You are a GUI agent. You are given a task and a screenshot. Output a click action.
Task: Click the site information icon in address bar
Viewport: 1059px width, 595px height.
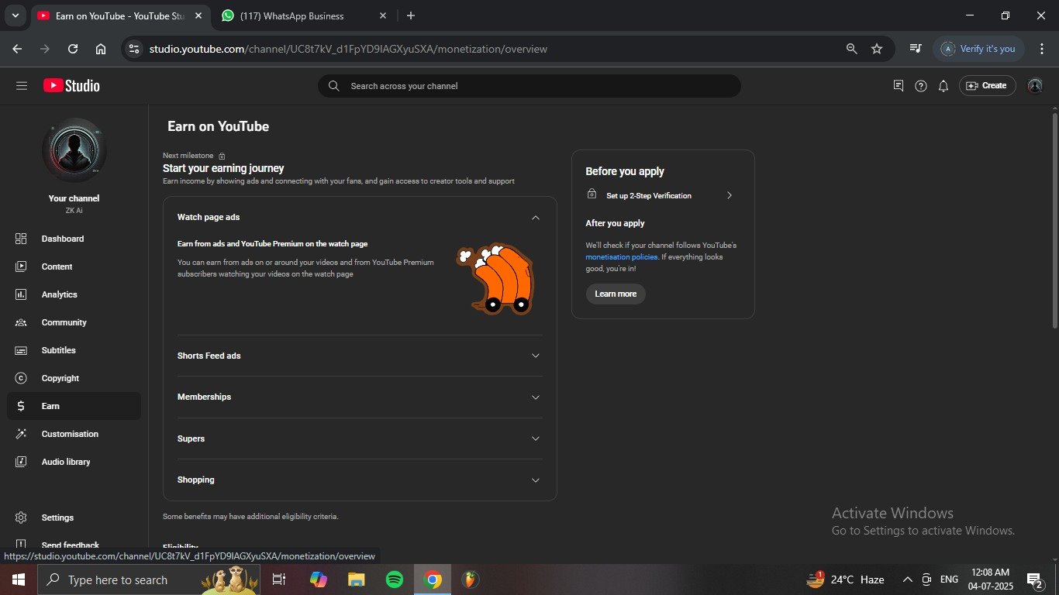point(134,49)
